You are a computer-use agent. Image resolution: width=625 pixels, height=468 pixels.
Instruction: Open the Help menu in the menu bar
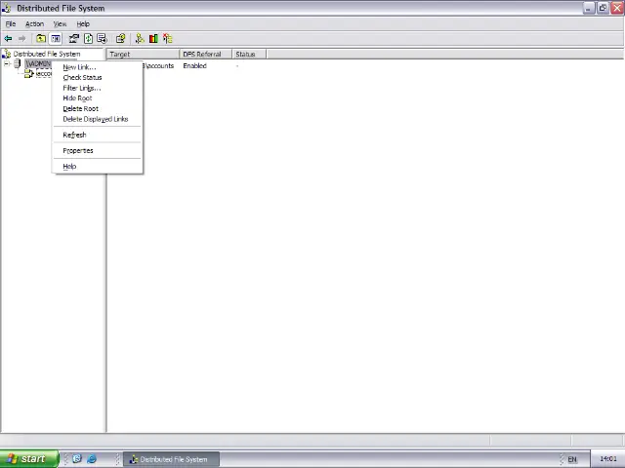tap(83, 23)
